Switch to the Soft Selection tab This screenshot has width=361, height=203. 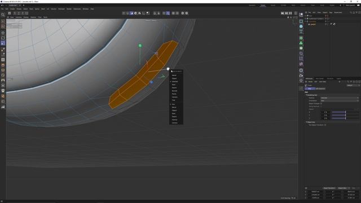coord(320,89)
